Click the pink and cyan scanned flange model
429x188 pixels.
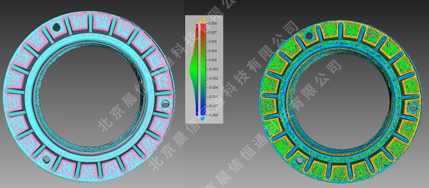pyautogui.click(x=88, y=96)
